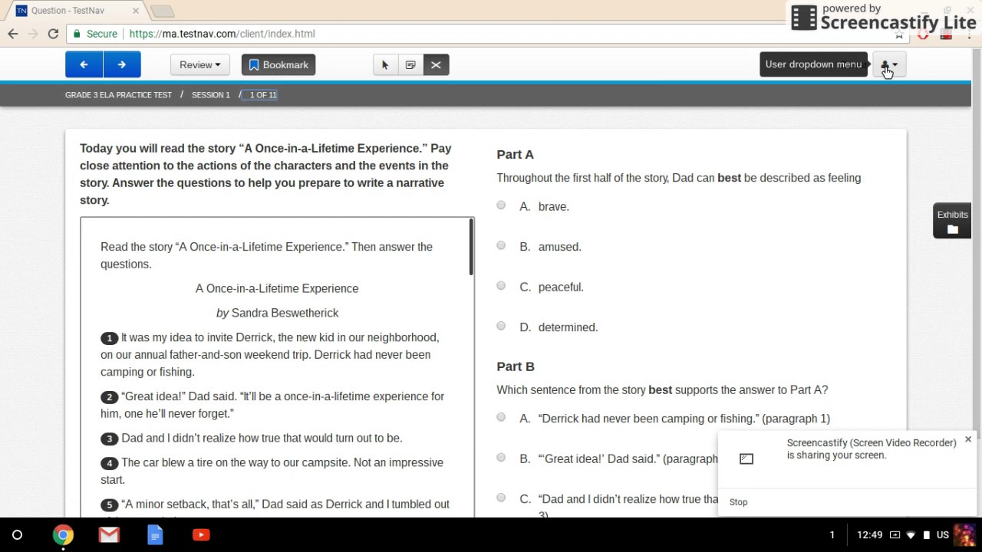Viewport: 982px width, 552px height.
Task: Advance to the next question with the right arrow
Action: coord(122,65)
